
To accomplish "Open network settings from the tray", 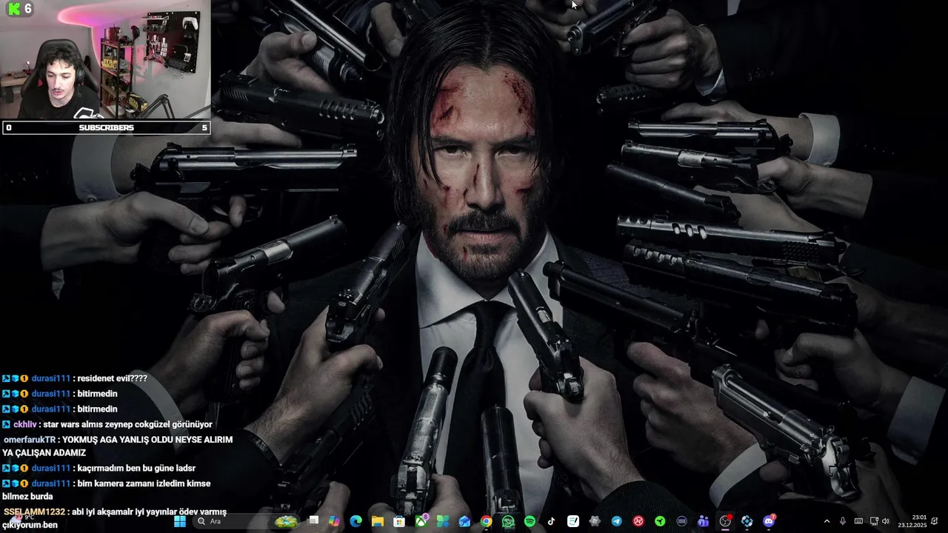I will [874, 521].
